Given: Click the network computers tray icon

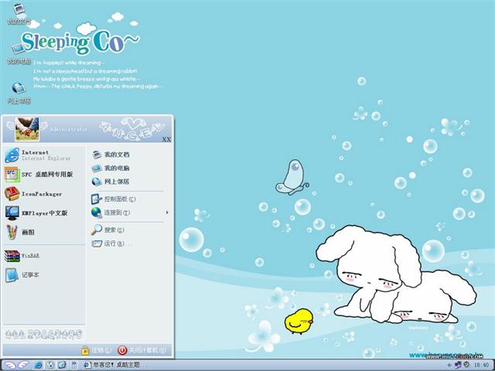Looking at the screenshot, I should point(458,365).
